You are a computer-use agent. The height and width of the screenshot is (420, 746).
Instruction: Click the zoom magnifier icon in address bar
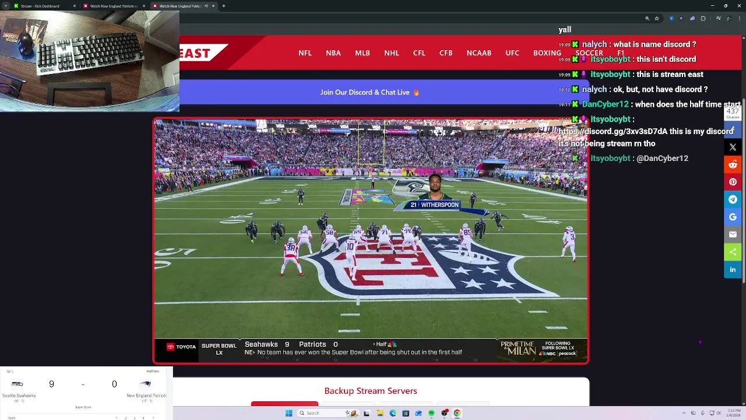coord(647,19)
